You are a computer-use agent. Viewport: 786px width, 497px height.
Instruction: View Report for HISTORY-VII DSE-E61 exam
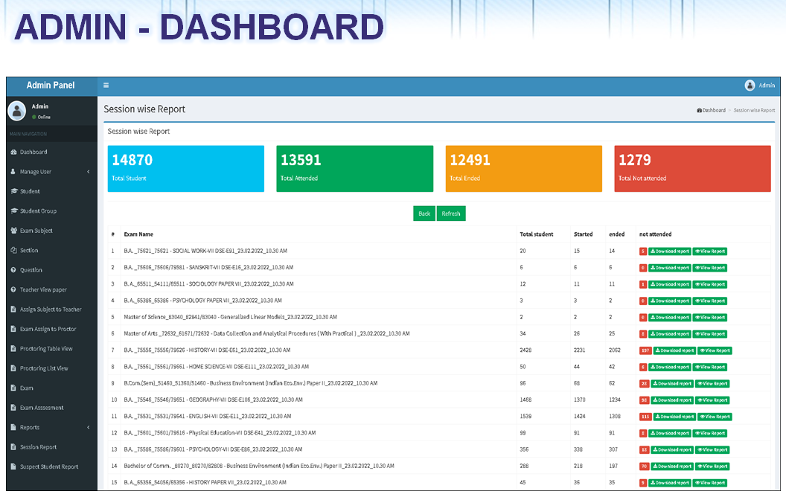tap(715, 350)
